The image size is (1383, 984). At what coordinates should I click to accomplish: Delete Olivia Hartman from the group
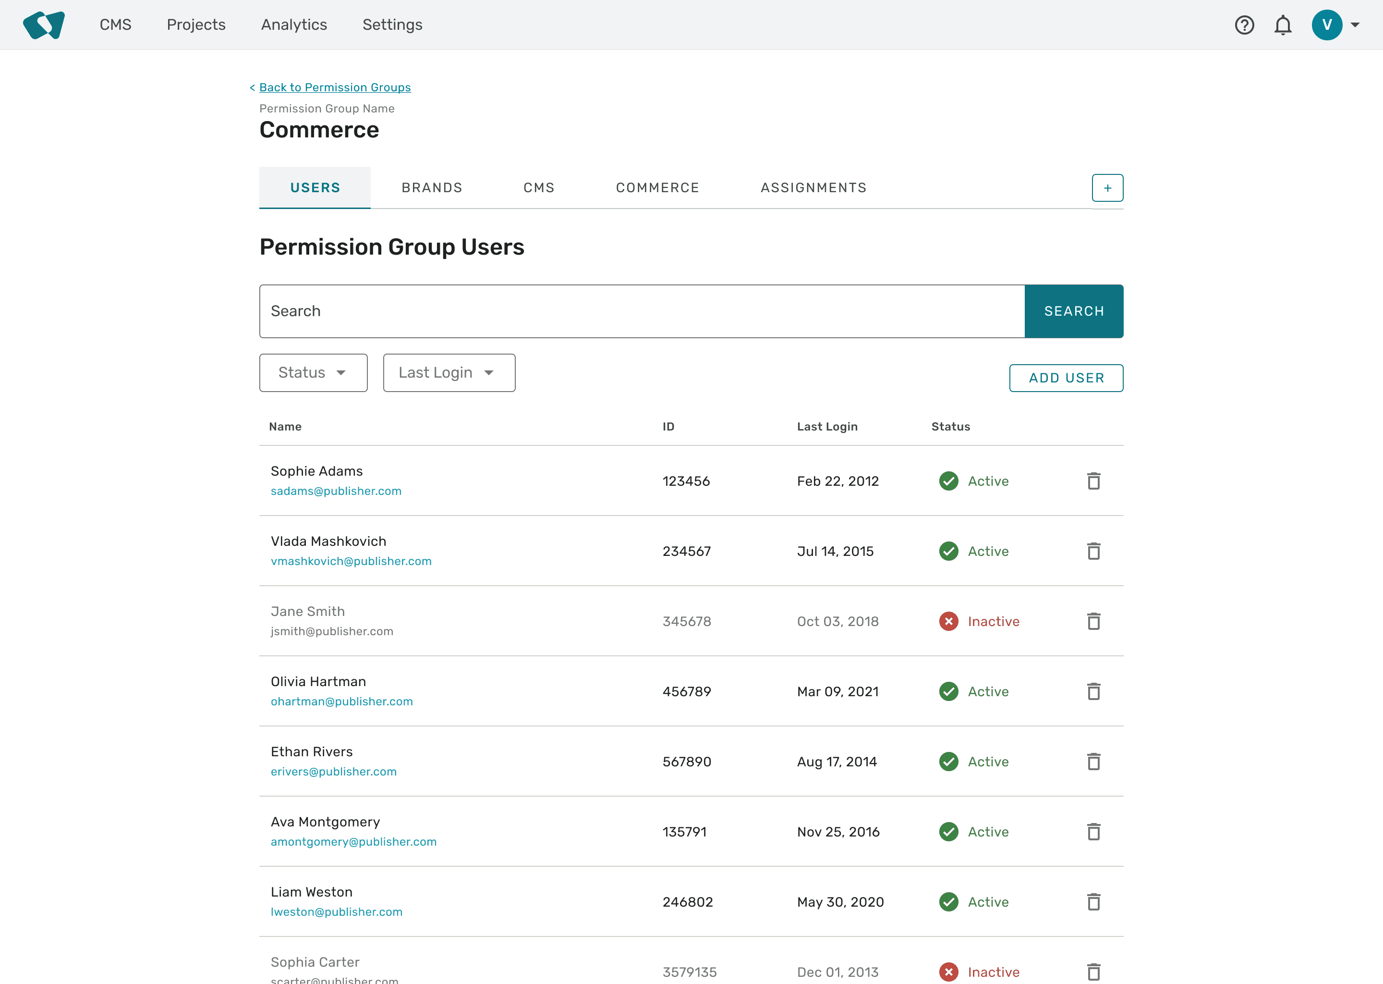(1093, 691)
